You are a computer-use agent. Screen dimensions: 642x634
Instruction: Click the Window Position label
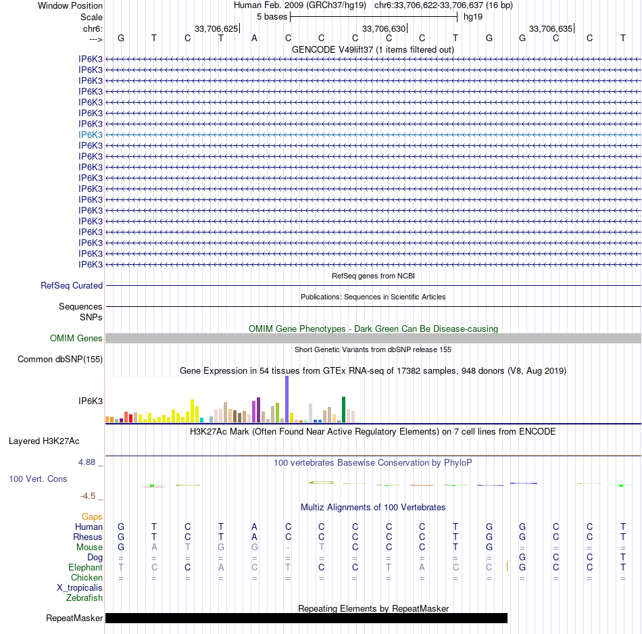point(70,5)
